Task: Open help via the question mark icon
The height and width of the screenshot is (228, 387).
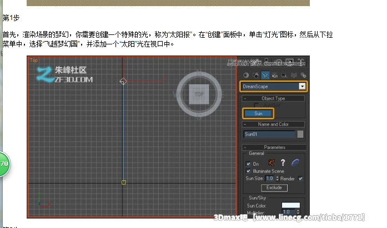Action: (283, 163)
